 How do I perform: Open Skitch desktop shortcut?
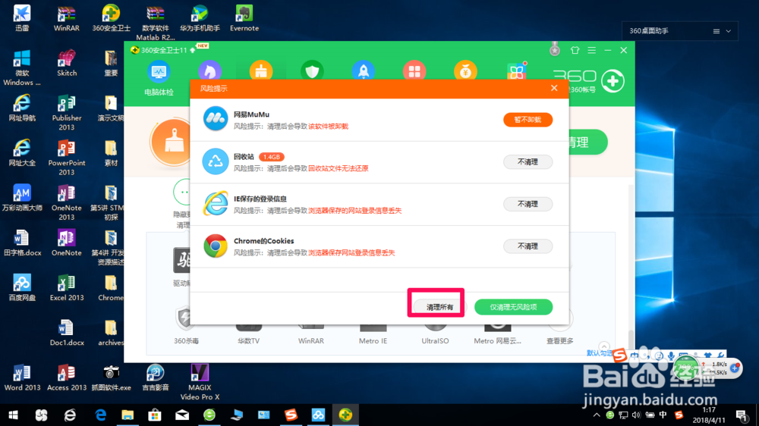pyautogui.click(x=66, y=63)
